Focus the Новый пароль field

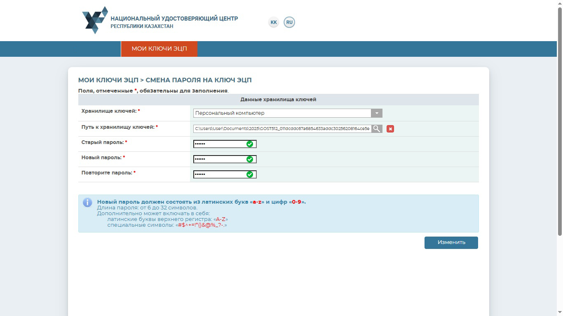pyautogui.click(x=219, y=159)
